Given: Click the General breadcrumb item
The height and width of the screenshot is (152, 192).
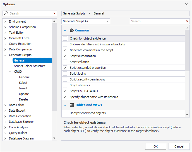Looking at the screenshot, I should 99,13.
